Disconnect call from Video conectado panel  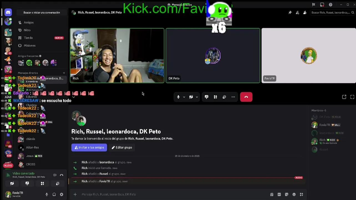click(62, 175)
